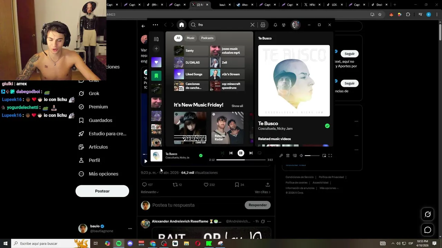Open Release Radar playlist cover

227,128
